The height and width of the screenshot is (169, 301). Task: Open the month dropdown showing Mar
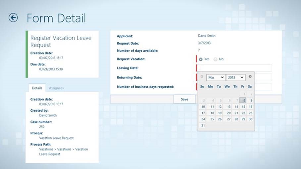(x=216, y=77)
